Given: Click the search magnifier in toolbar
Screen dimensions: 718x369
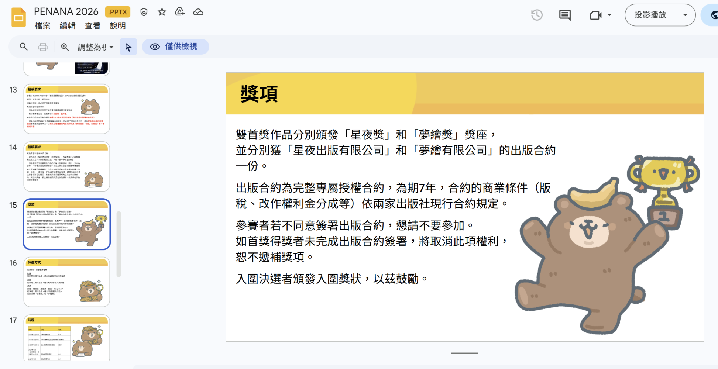Looking at the screenshot, I should (24, 47).
